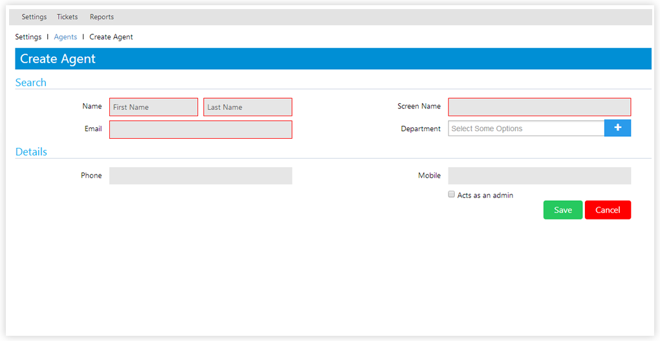Focus the Last Name input field

(x=248, y=107)
